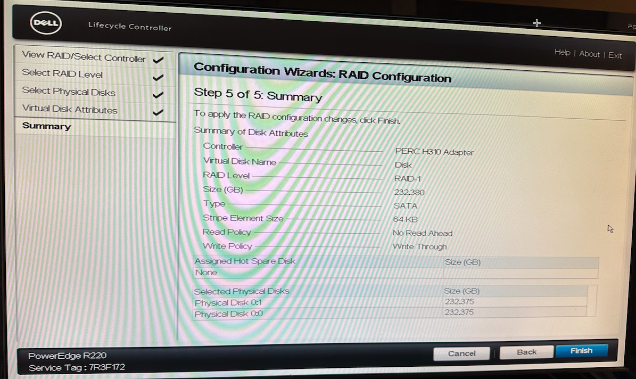Go to View RAID/Select Controller step
The height and width of the screenshot is (379, 636).
point(84,57)
